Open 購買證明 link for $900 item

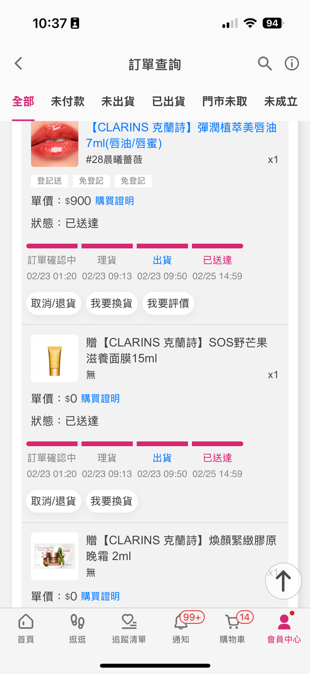coord(114,201)
